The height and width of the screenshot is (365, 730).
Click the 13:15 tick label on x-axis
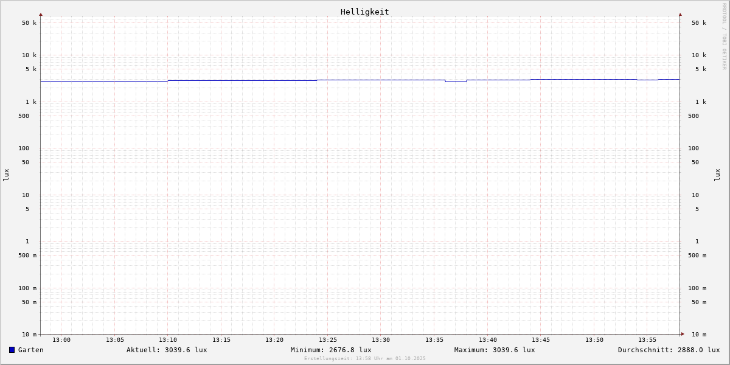pyautogui.click(x=221, y=340)
